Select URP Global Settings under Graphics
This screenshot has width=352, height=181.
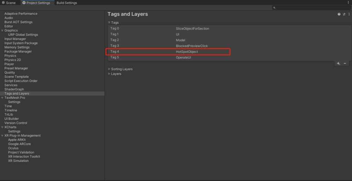[23, 35]
